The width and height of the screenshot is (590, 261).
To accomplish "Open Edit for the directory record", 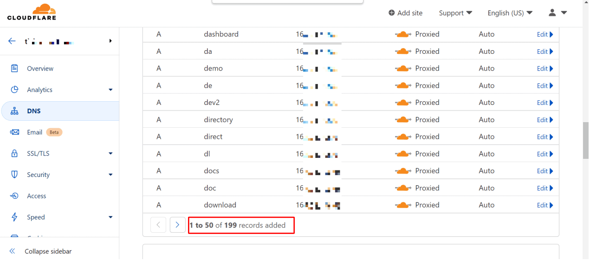I will click(x=545, y=120).
